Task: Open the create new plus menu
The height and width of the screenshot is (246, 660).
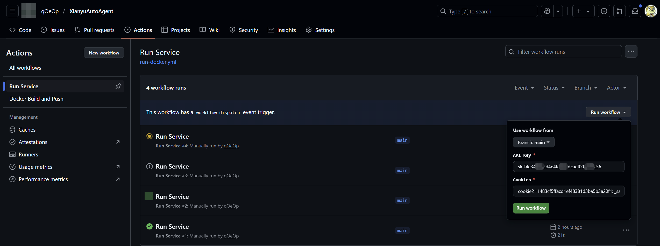Action: (583, 11)
